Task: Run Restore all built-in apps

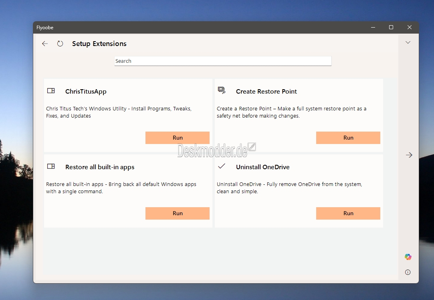Action: point(178,213)
